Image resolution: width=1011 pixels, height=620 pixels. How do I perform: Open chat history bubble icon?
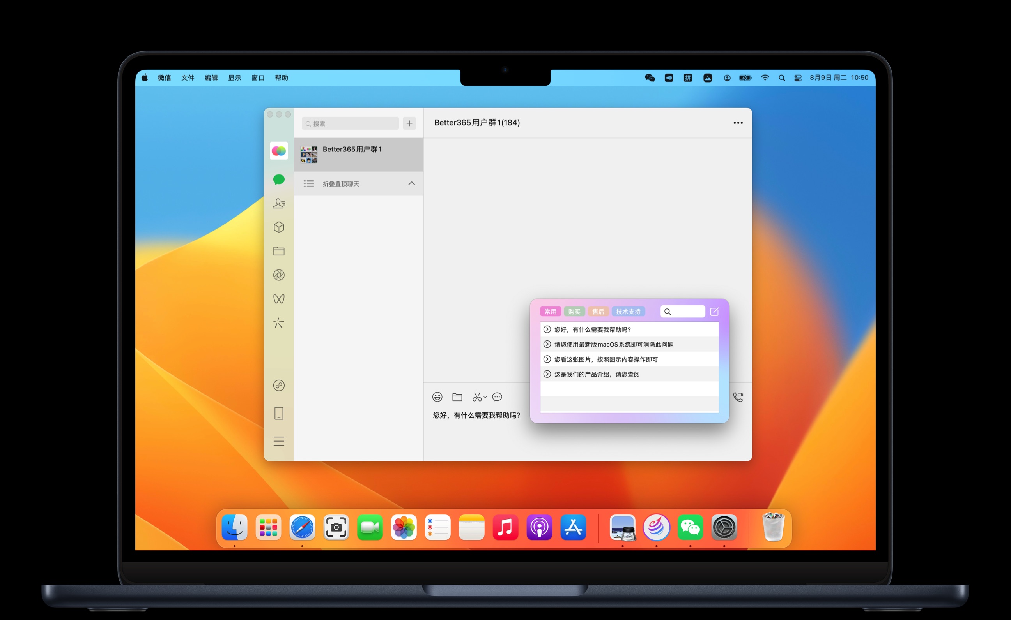pos(497,397)
